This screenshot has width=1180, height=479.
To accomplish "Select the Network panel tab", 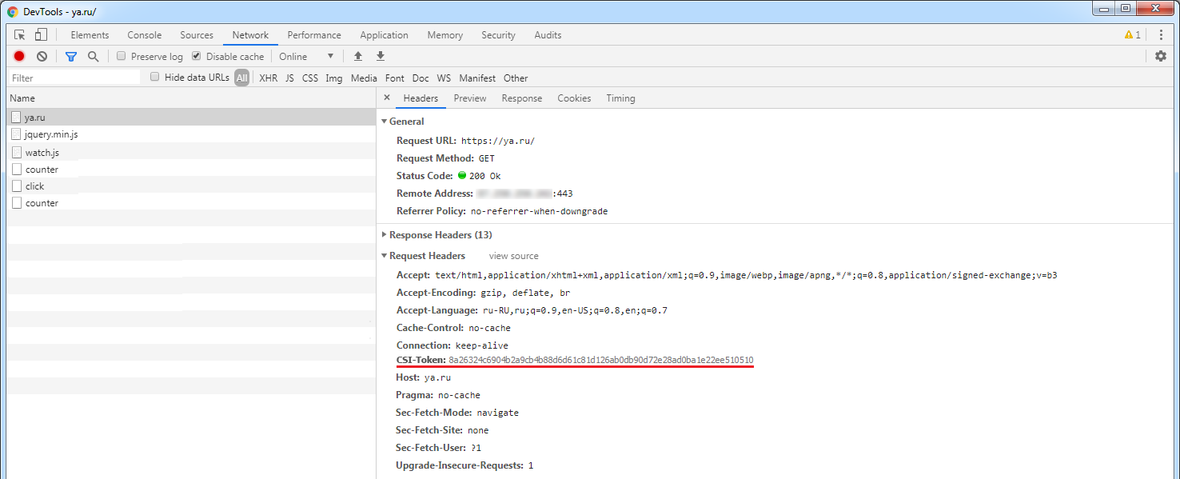I will coord(250,35).
